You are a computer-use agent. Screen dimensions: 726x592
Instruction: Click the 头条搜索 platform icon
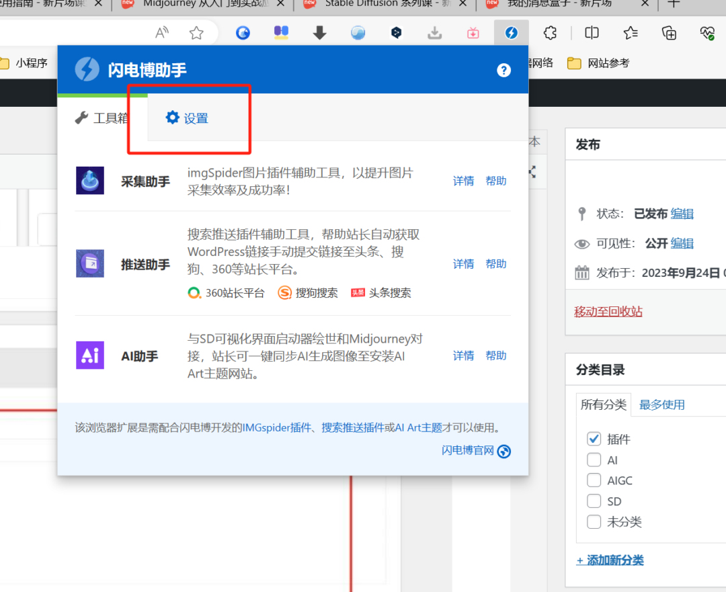coord(358,292)
